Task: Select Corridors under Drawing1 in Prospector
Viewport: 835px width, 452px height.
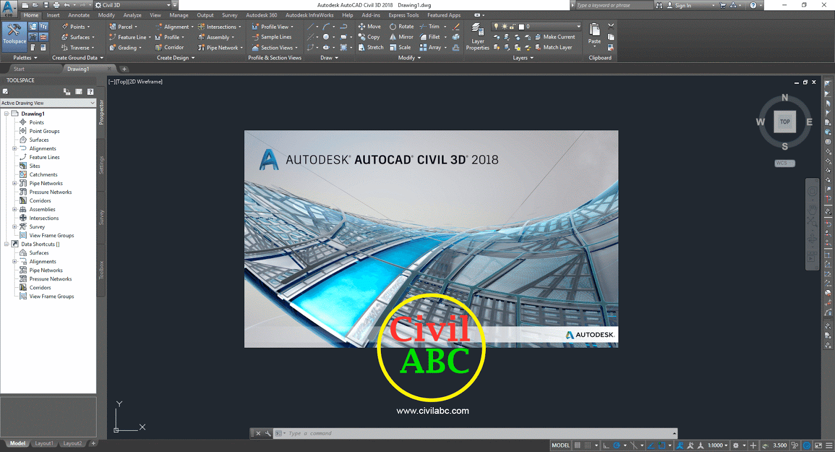Action: [40, 201]
